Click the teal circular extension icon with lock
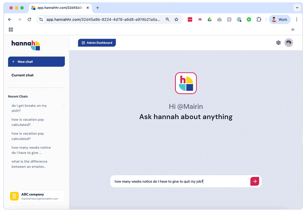This screenshot has height=212, width=305. (x=239, y=19)
